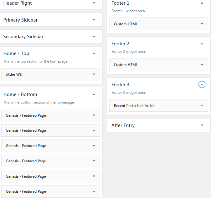The height and width of the screenshot is (198, 211).
Task: Click the Home - Bottom heading
Action: pos(20,94)
